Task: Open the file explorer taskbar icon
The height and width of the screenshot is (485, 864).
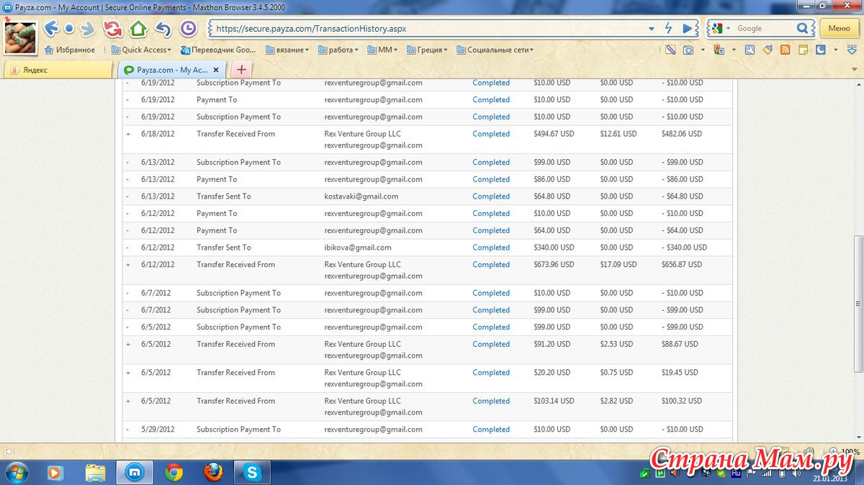Action: click(95, 472)
